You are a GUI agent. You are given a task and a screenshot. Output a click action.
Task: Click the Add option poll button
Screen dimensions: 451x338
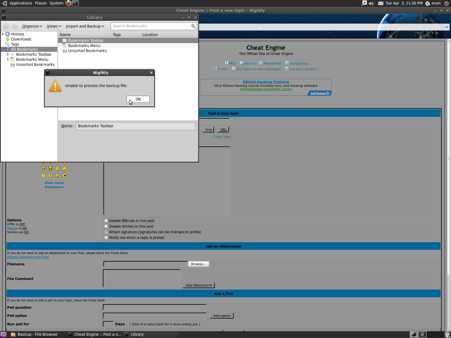tap(222, 316)
